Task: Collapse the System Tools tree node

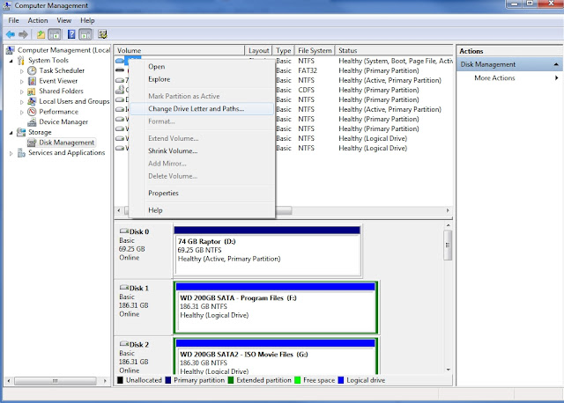Action: pos(11,61)
